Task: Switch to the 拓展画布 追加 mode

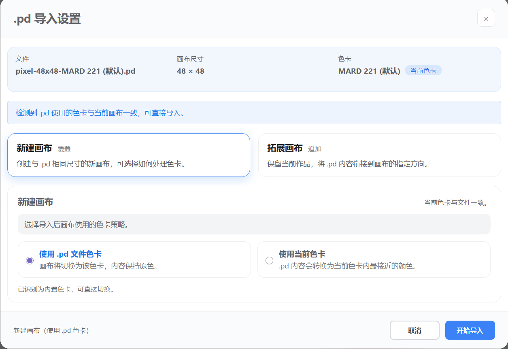Action: [379, 155]
